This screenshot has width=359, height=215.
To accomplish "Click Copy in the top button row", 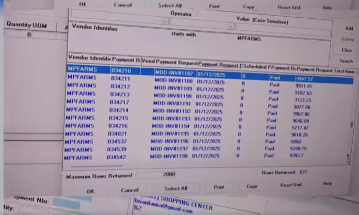I will click(x=249, y=7).
